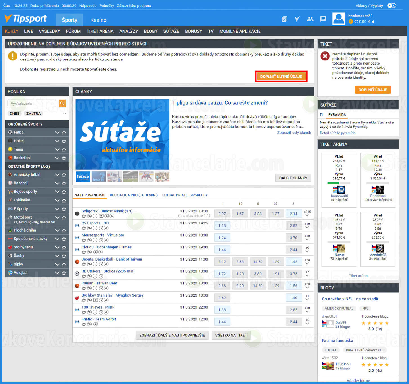Select odds 3.70 for Virtus.pro
This screenshot has height=384, width=409.
point(293,238)
